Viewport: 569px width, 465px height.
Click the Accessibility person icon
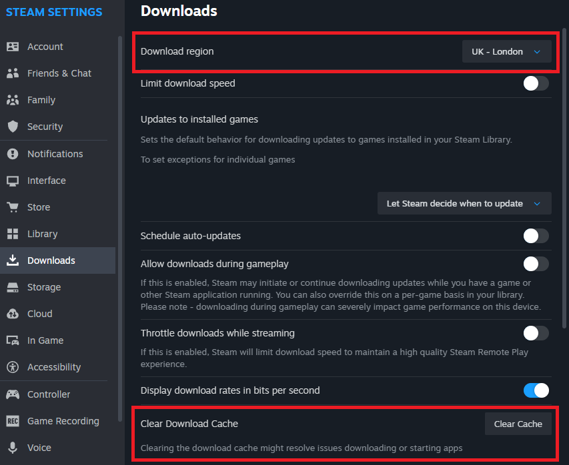[13, 367]
